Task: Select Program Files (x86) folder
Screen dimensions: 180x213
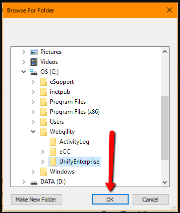Action: point(75,112)
